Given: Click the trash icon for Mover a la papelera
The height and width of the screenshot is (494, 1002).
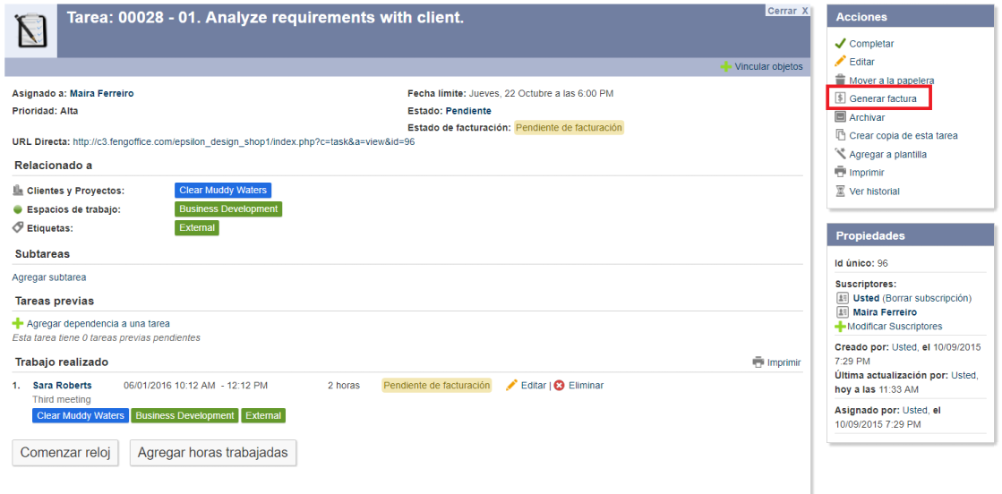Looking at the screenshot, I should tap(840, 81).
